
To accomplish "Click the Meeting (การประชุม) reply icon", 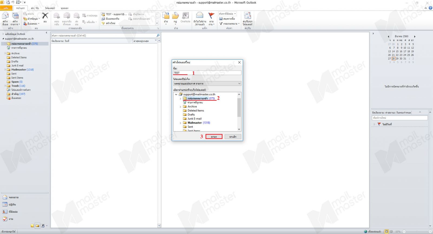I will [90, 15].
